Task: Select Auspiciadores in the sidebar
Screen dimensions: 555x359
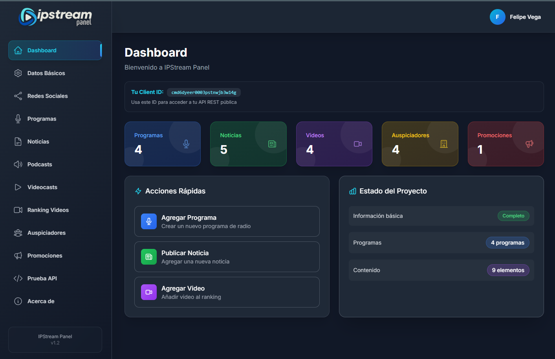Action: [x=46, y=233]
